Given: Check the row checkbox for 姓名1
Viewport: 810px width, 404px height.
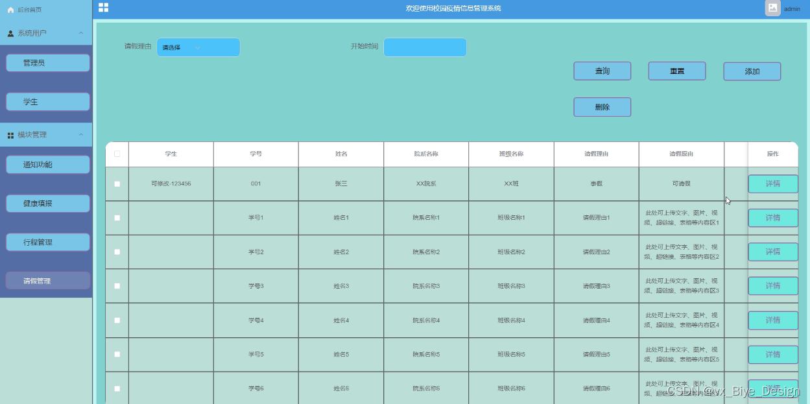Looking at the screenshot, I should click(117, 218).
